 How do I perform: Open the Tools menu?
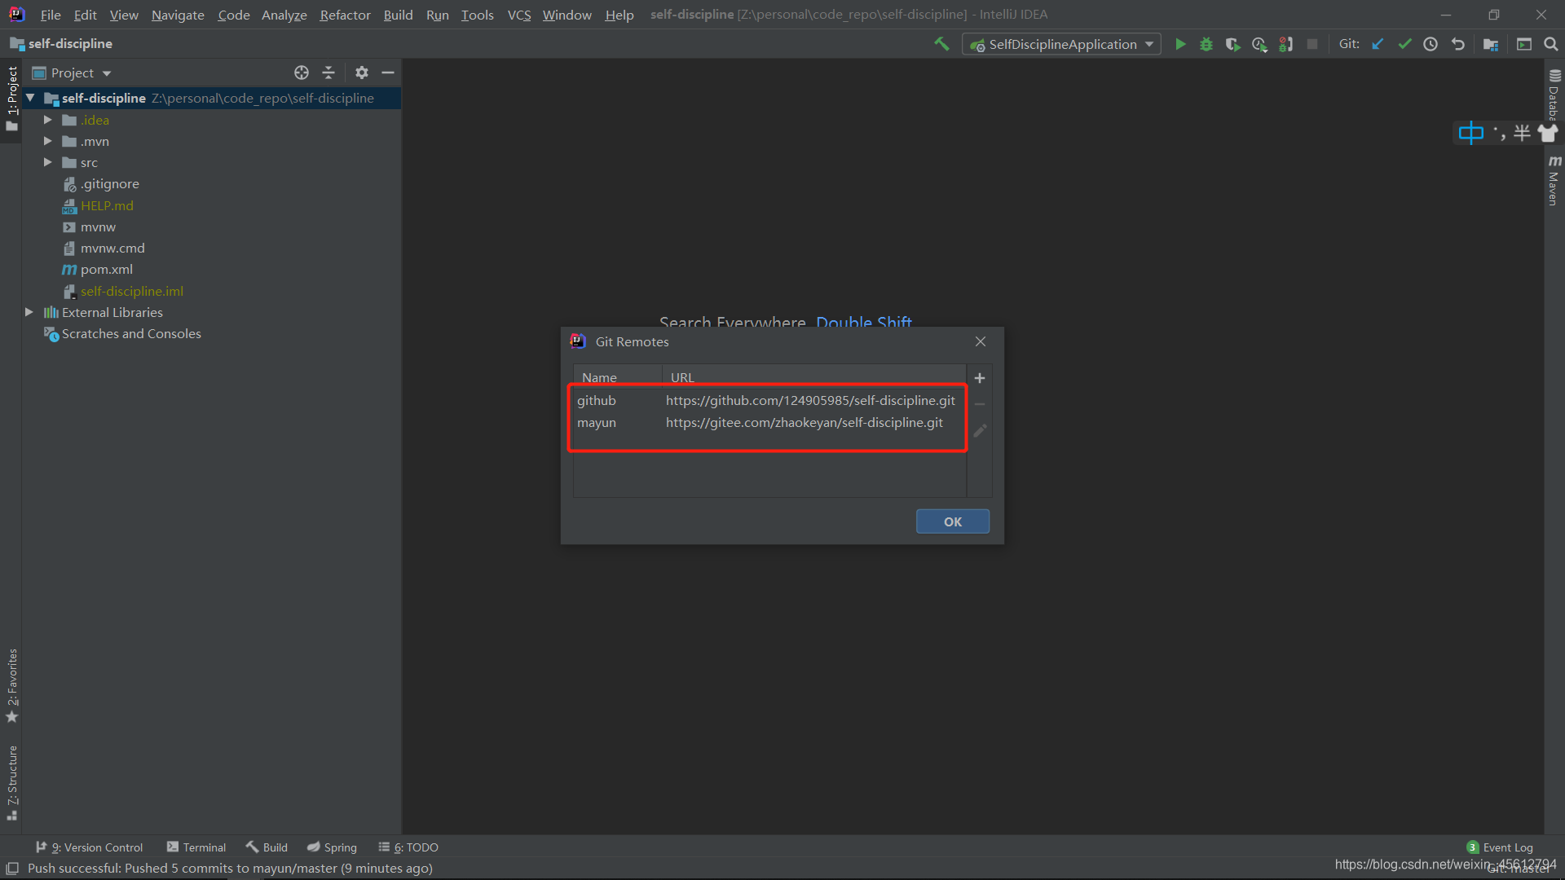[x=476, y=14]
